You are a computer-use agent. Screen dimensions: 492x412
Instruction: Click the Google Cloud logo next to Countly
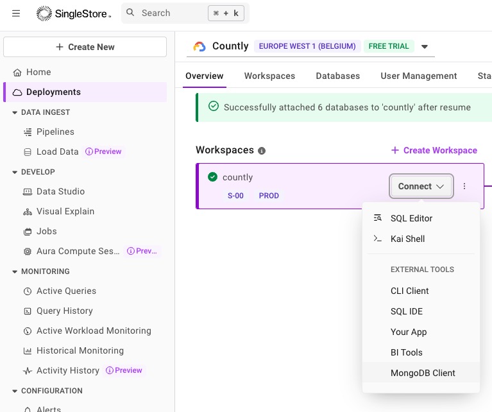pyautogui.click(x=199, y=46)
